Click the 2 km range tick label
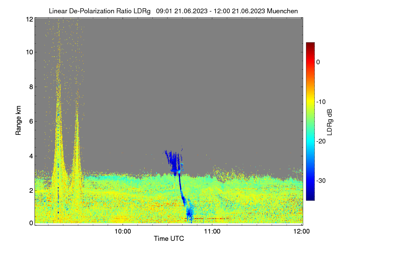Image resolution: width=398 pixels, height=265 pixels. [x=31, y=190]
